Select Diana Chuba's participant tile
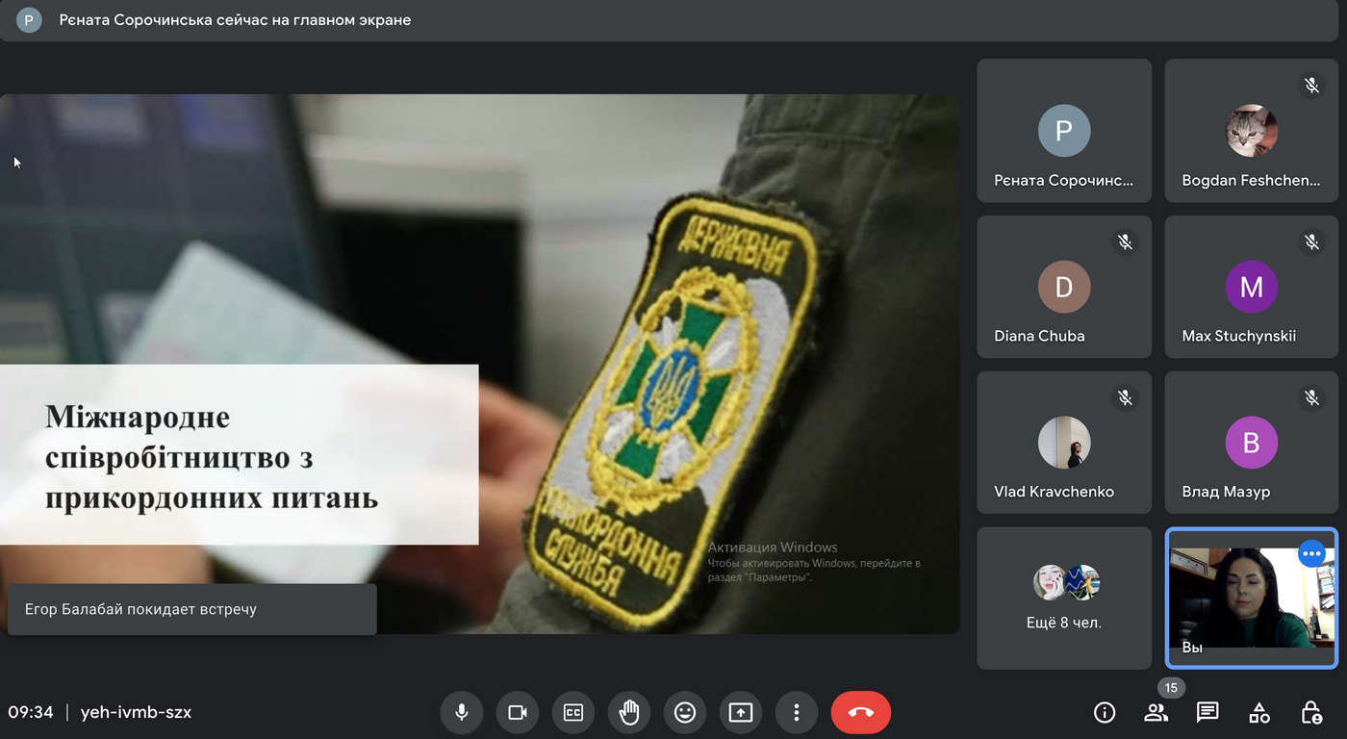The width and height of the screenshot is (1347, 739). 1063,287
